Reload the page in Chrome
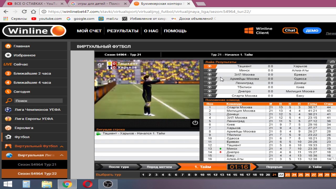Viewport: 336px width, 189px height. pyautogui.click(x=24, y=12)
